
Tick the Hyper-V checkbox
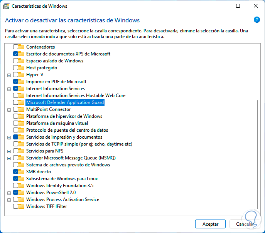click(x=15, y=75)
